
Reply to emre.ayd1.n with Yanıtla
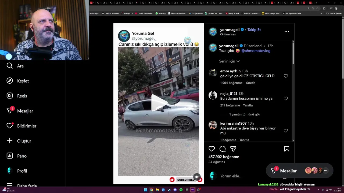pos(250,83)
